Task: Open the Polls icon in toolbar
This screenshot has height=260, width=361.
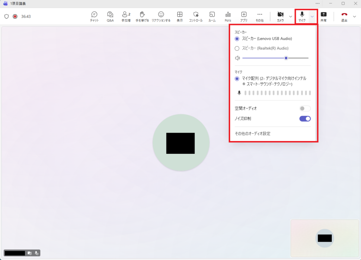Action: point(228,16)
